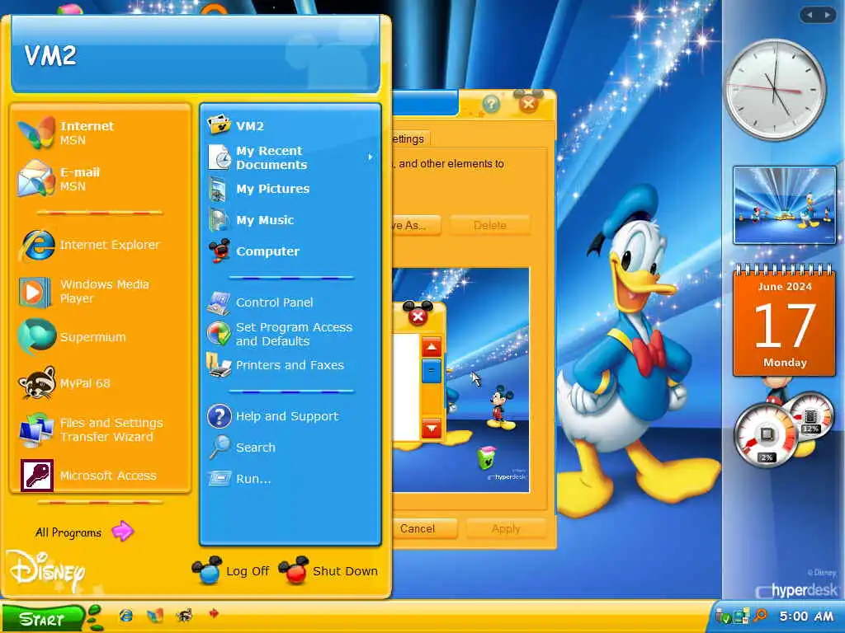Screen dimensions: 845x633
Task: Click the Start button
Action: [x=42, y=619]
